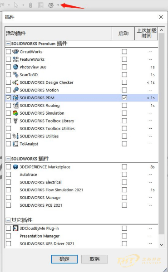Viewport: 168px width, 272px height.
Task: Select the ScanTo3D icon
Action: [x=15, y=75]
